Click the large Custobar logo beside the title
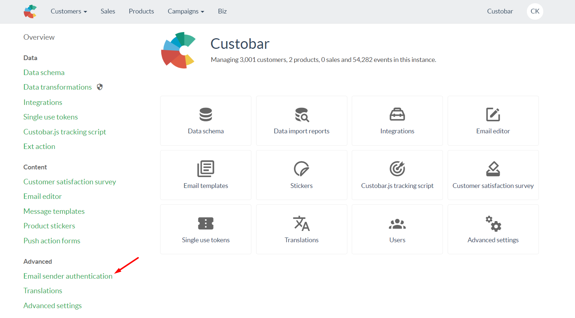Screen dimensions: 575x318 pos(179,50)
